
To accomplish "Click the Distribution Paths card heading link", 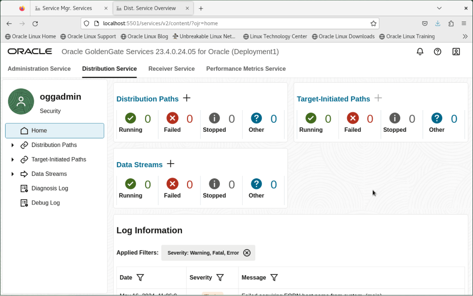I will click(x=148, y=99).
